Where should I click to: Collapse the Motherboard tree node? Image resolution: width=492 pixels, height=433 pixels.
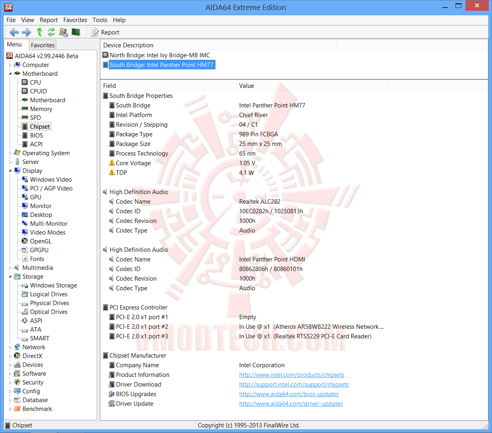point(10,74)
